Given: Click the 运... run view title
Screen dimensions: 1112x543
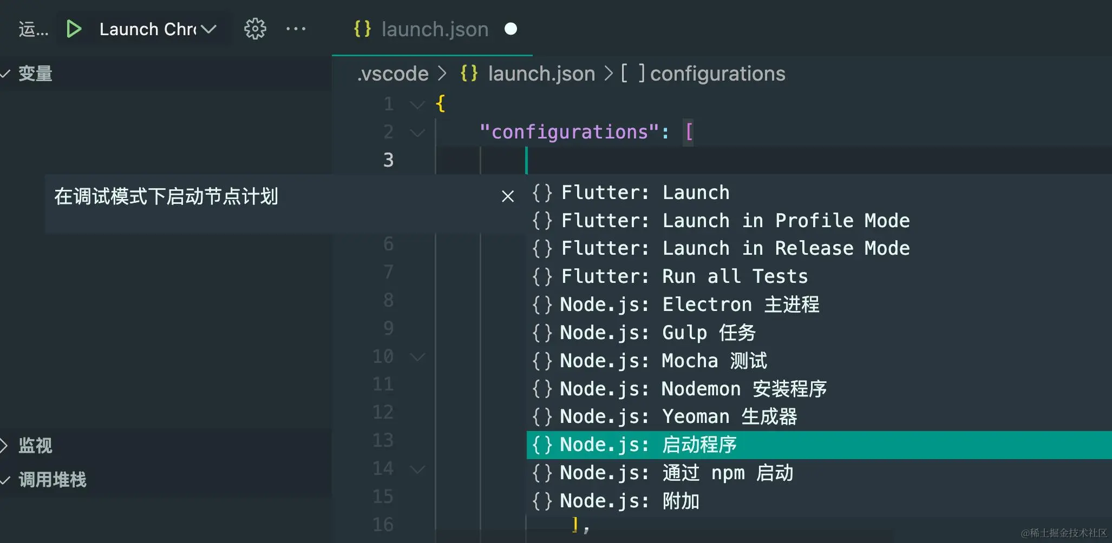Looking at the screenshot, I should tap(33, 29).
